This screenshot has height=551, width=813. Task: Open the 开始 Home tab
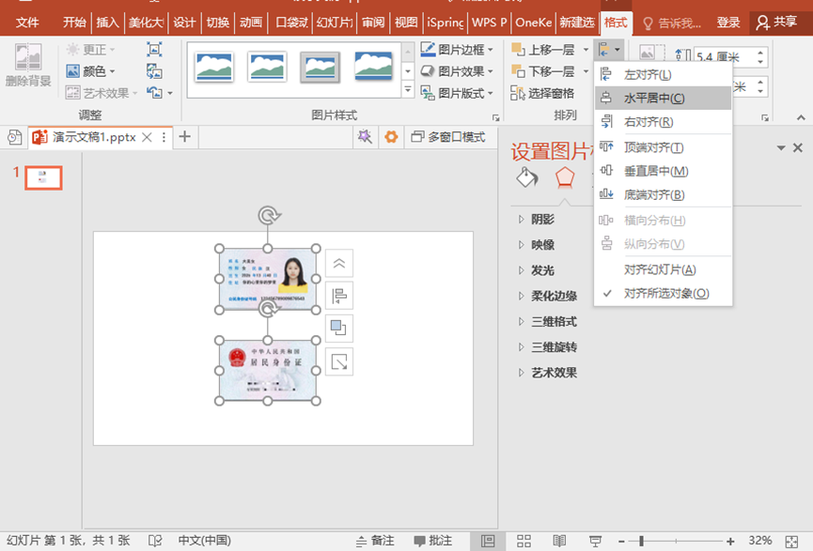tap(74, 23)
